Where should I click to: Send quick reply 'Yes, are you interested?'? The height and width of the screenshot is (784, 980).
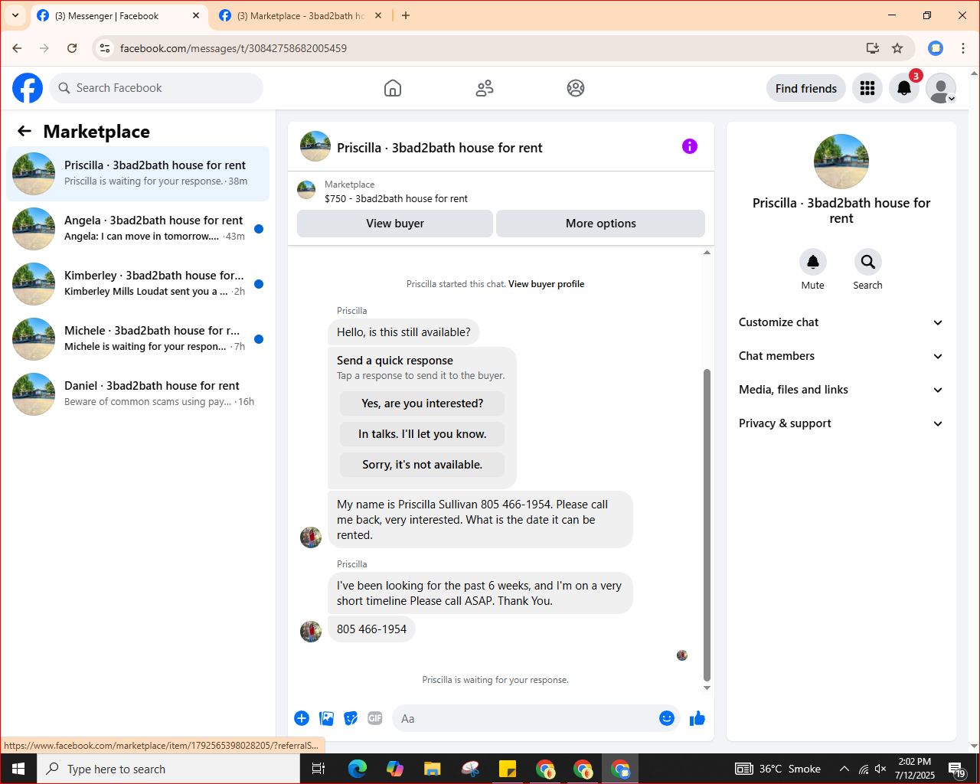coord(423,403)
